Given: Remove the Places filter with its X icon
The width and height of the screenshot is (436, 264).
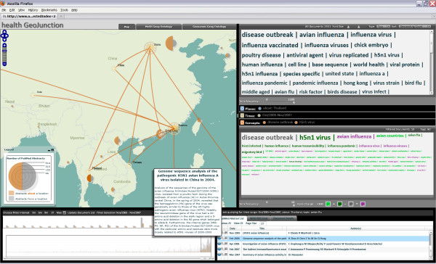Looking at the screenshot, I should pos(242,109).
